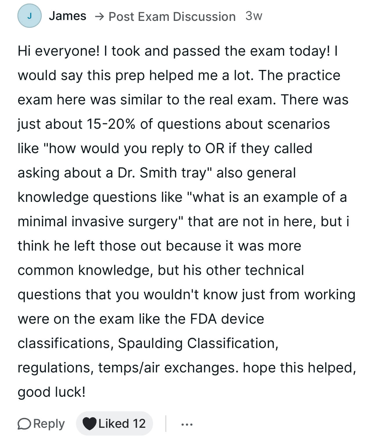Click the 3w timestamp
Viewport: 374px width, 442px height.
coord(254,16)
